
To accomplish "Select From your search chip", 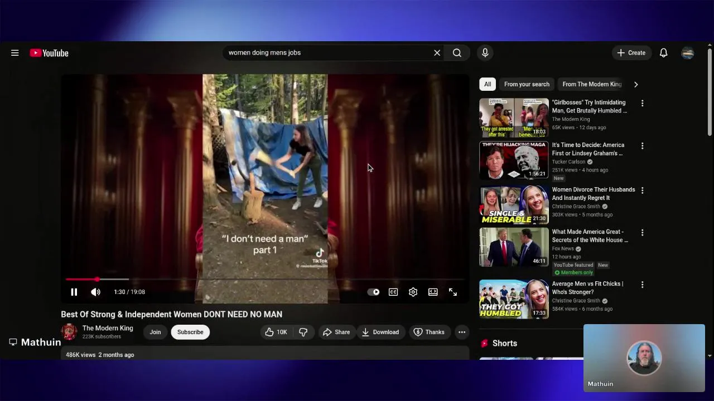I will pos(527,84).
